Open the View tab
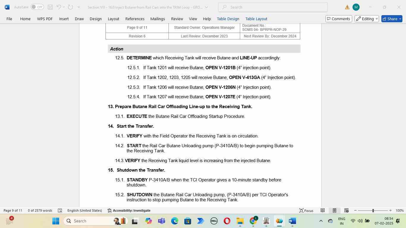The image size is (406, 228). pyautogui.click(x=193, y=19)
